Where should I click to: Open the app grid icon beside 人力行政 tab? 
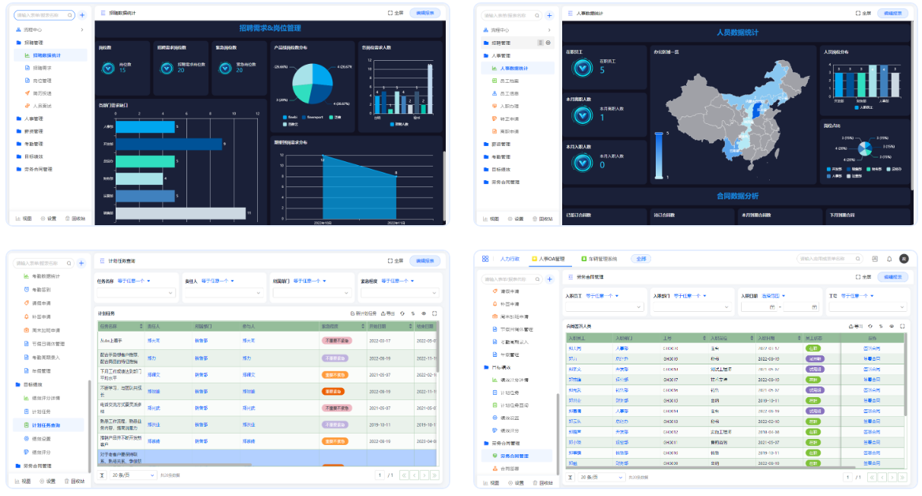(485, 259)
